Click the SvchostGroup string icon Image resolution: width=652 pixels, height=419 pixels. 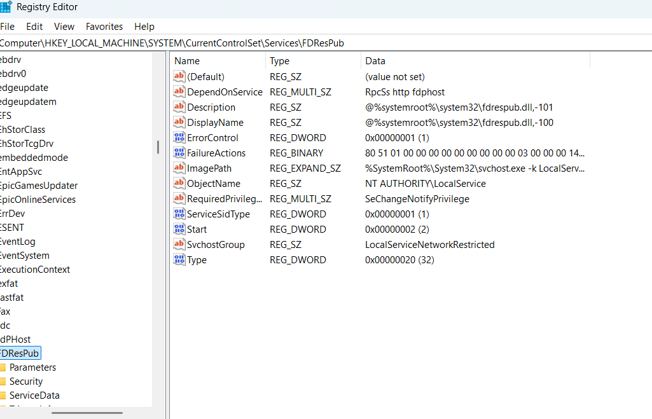[179, 244]
